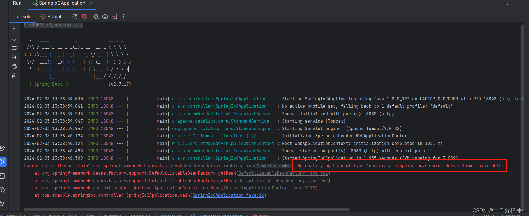Minimize the Run tool window
This screenshot has height=216, width=529.
(x=517, y=3)
